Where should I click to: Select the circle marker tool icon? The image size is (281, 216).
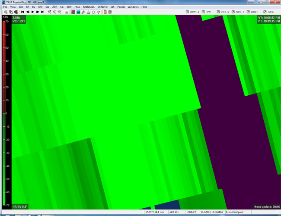tap(93, 12)
